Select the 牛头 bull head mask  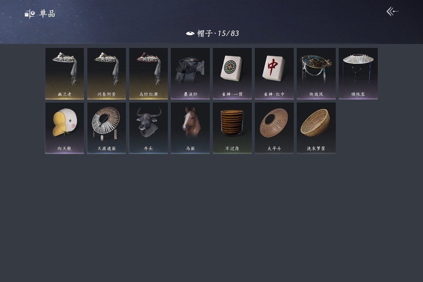tap(148, 128)
